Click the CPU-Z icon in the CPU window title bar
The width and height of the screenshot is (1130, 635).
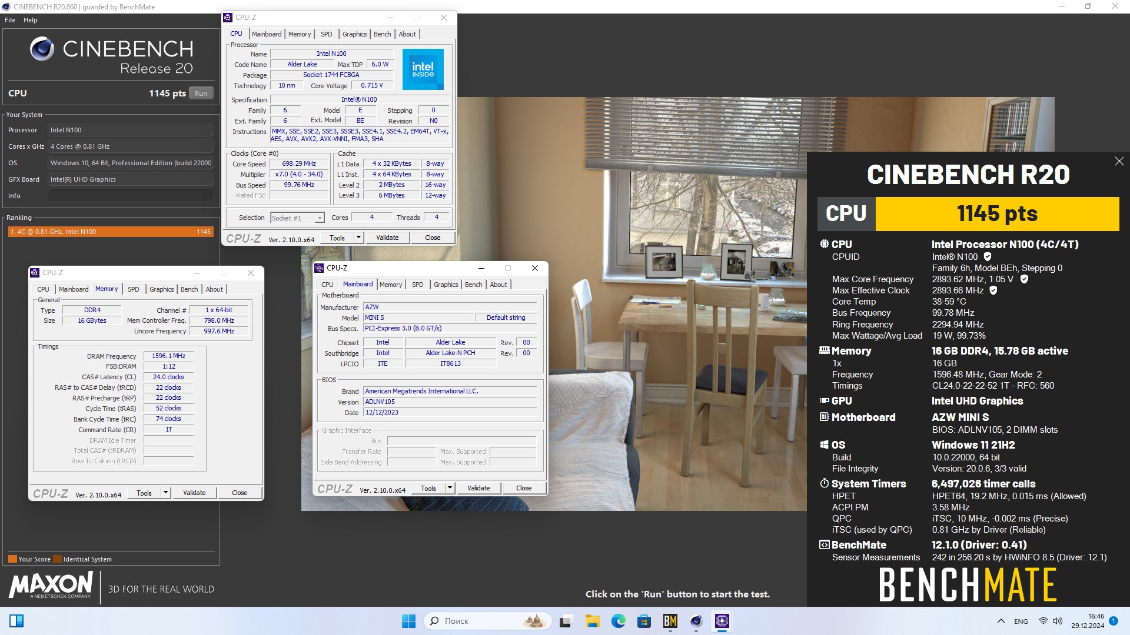tap(228, 18)
